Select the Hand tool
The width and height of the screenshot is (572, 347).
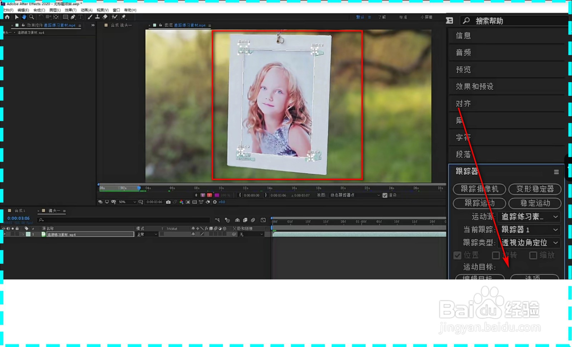point(24,17)
